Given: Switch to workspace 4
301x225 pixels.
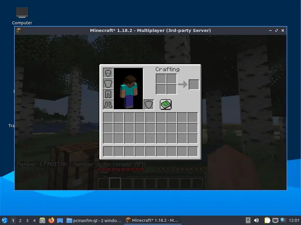Looking at the screenshot, I should tap(34, 221).
